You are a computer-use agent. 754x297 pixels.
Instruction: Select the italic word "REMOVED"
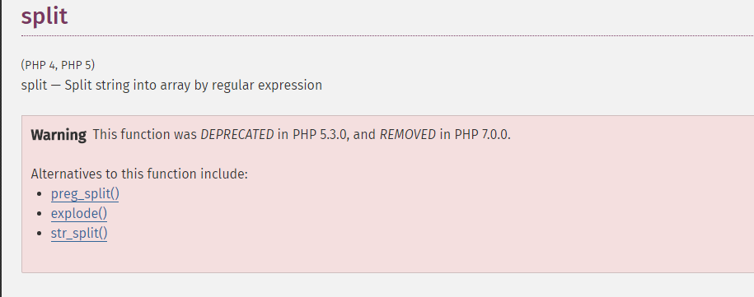click(408, 135)
